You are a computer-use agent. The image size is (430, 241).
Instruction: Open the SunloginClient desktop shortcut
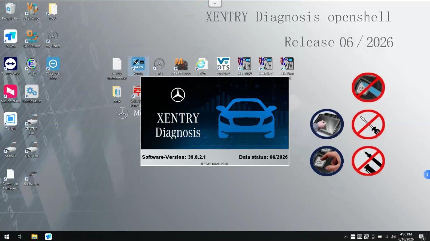coord(10,94)
